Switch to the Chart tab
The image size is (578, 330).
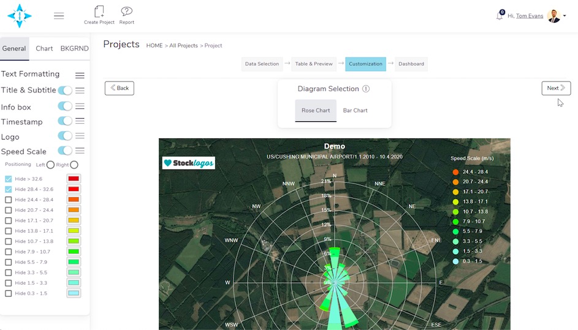click(x=44, y=48)
